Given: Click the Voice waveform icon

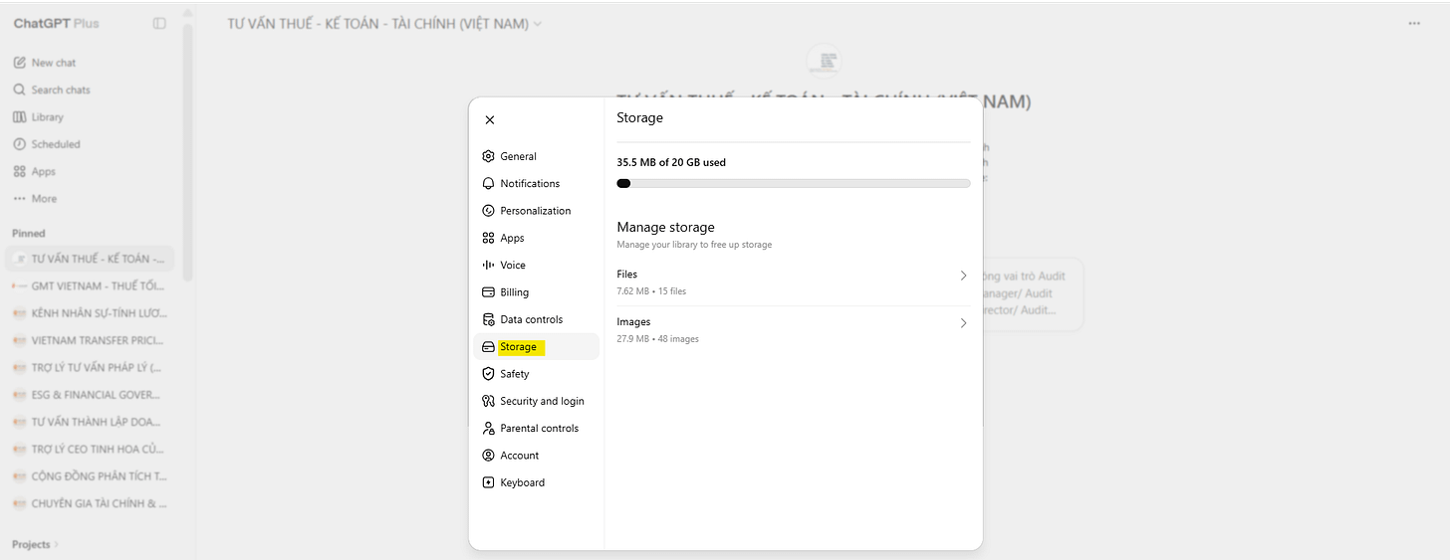Looking at the screenshot, I should [x=488, y=265].
